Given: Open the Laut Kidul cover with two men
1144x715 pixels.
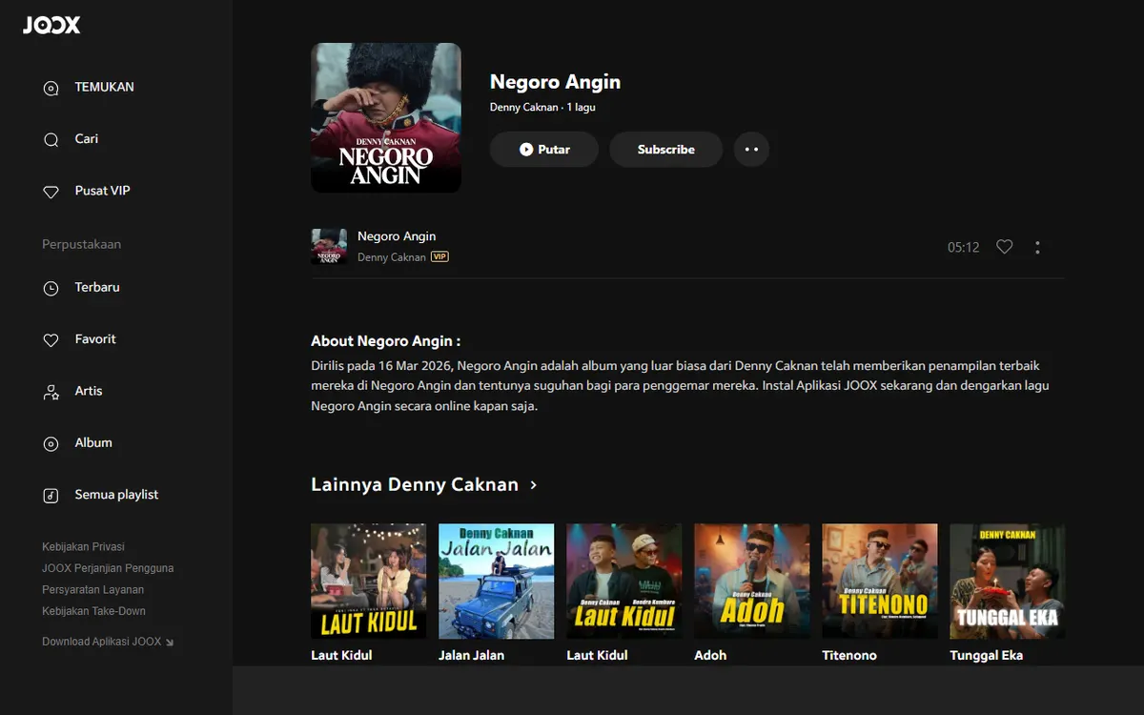Looking at the screenshot, I should tap(624, 581).
